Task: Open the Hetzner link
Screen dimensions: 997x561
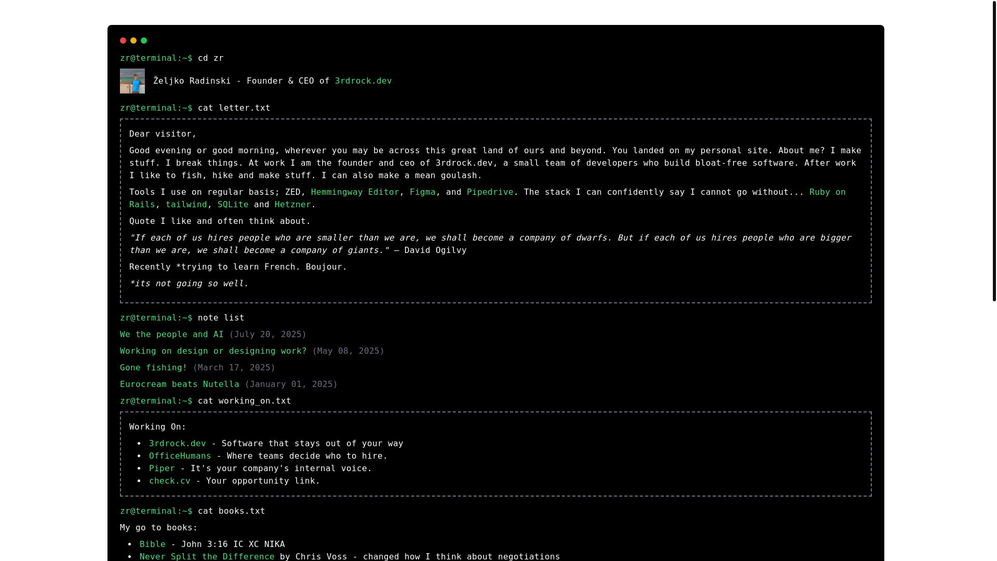Action: (293, 205)
